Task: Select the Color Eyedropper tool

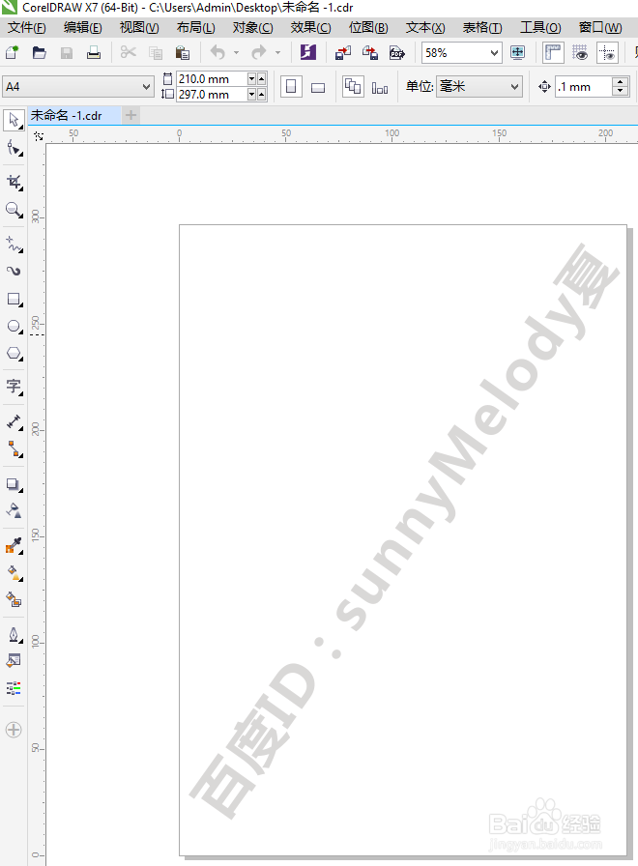Action: tap(14, 546)
